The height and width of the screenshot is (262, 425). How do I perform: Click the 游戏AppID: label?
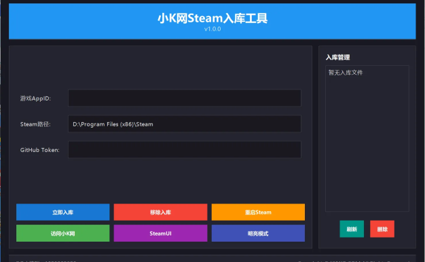(35, 98)
